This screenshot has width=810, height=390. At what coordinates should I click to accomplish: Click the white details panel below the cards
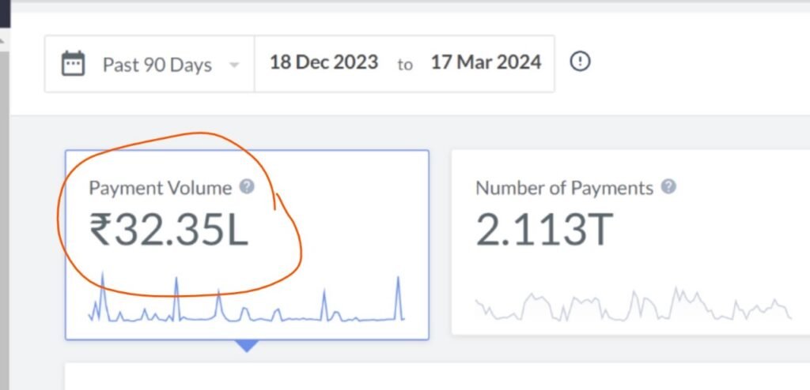435,377
